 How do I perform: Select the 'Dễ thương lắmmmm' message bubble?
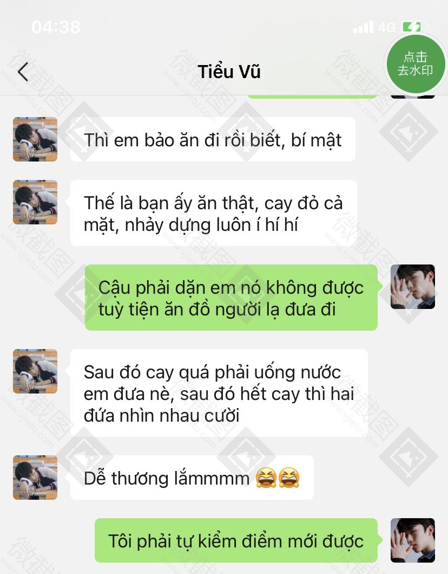coord(192,478)
